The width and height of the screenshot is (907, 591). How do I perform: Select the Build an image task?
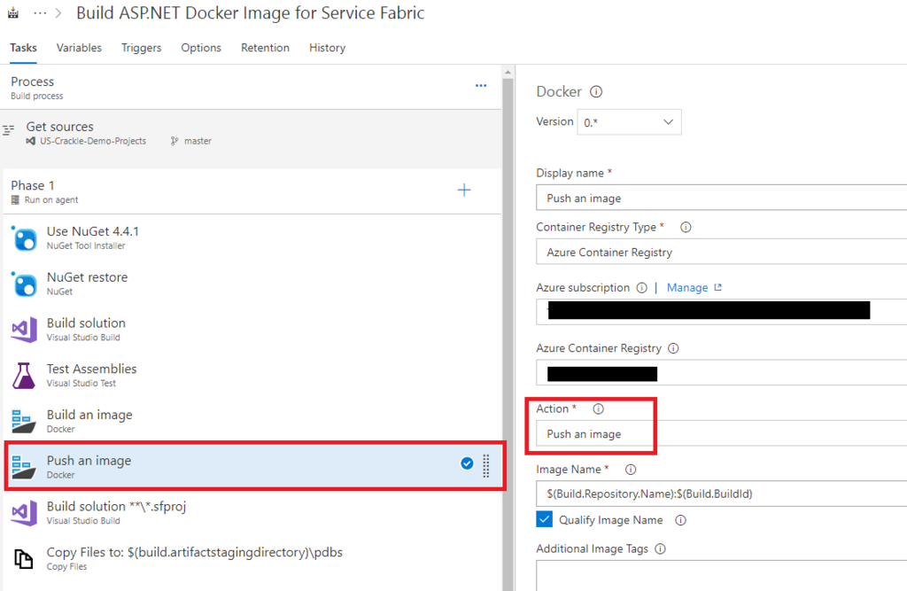(x=252, y=421)
